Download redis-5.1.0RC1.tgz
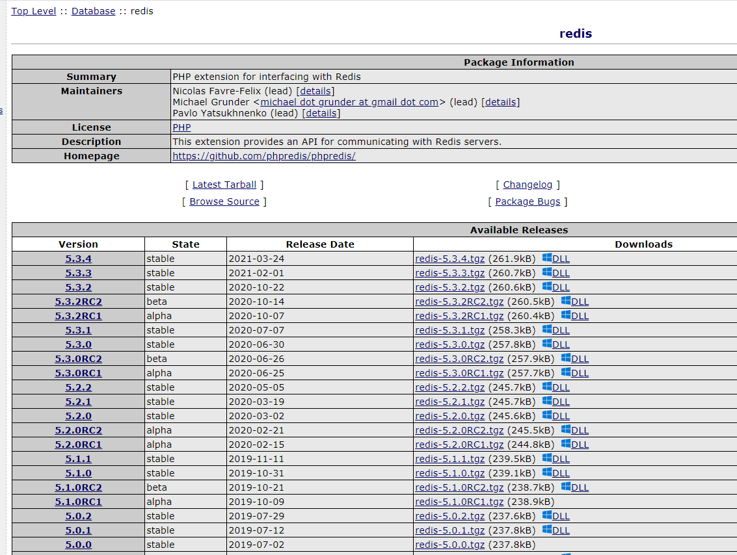The height and width of the screenshot is (555, 737). [x=459, y=502]
